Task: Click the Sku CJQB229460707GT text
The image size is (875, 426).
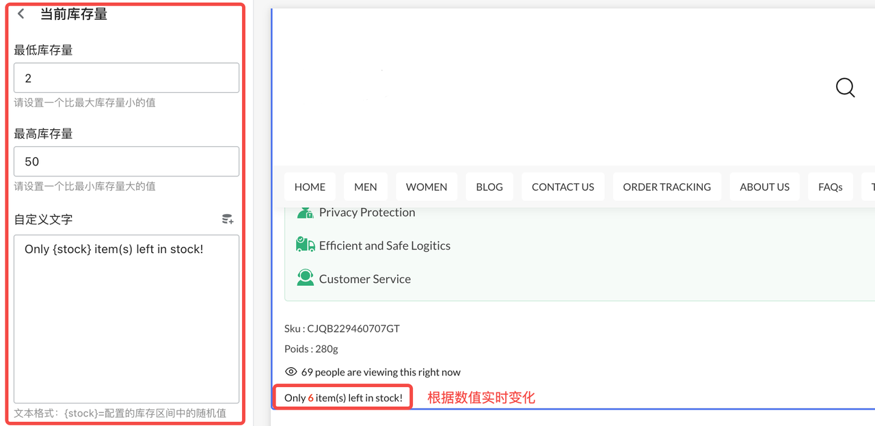Action: 342,328
